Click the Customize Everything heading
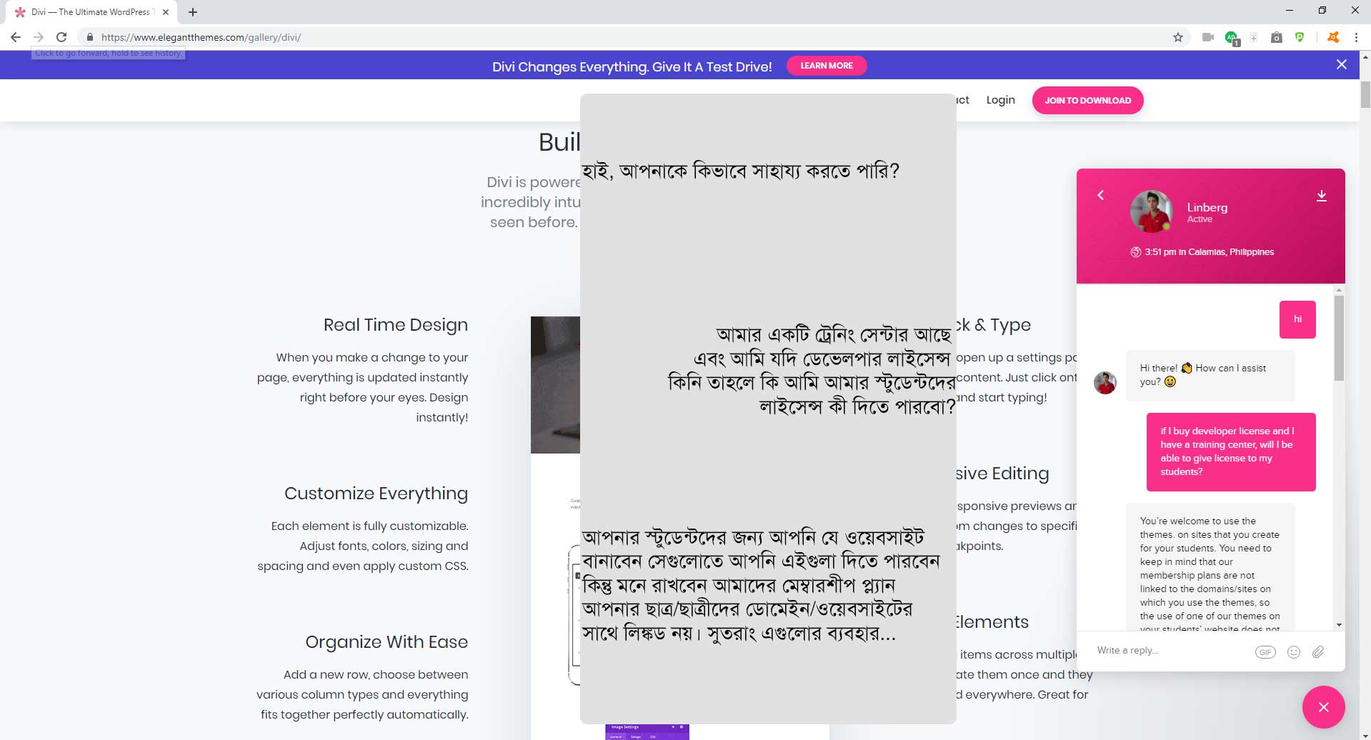This screenshot has height=740, width=1371. [377, 494]
